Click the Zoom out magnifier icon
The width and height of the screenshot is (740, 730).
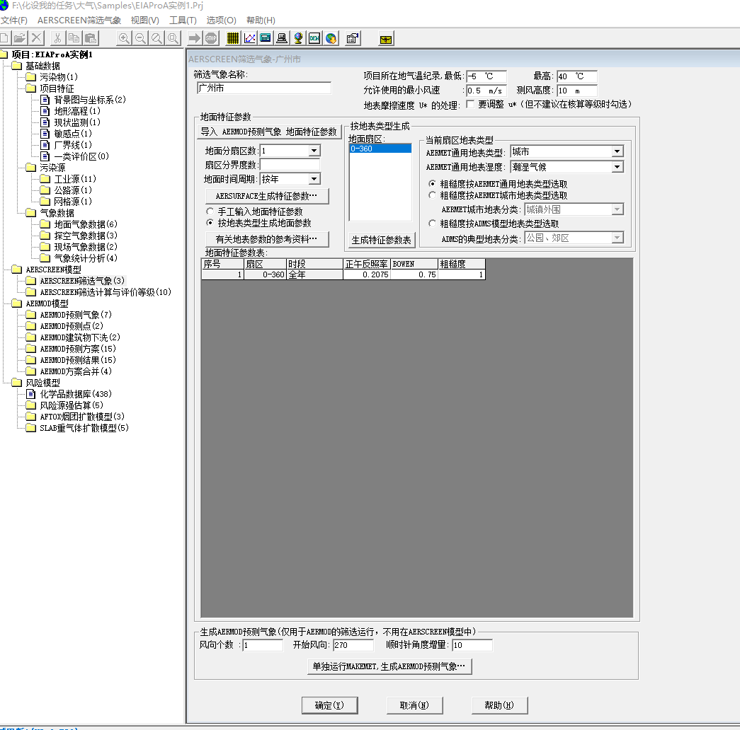pyautogui.click(x=140, y=38)
